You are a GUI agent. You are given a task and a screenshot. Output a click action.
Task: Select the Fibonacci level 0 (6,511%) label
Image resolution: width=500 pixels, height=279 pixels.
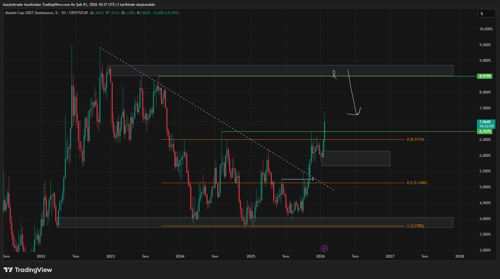tap(415, 140)
